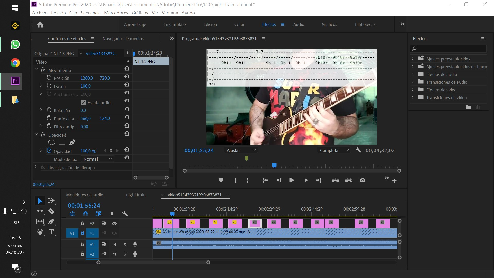This screenshot has height=278, width=494.
Task: Click the free draw bezier mask pen
Action: (72, 142)
